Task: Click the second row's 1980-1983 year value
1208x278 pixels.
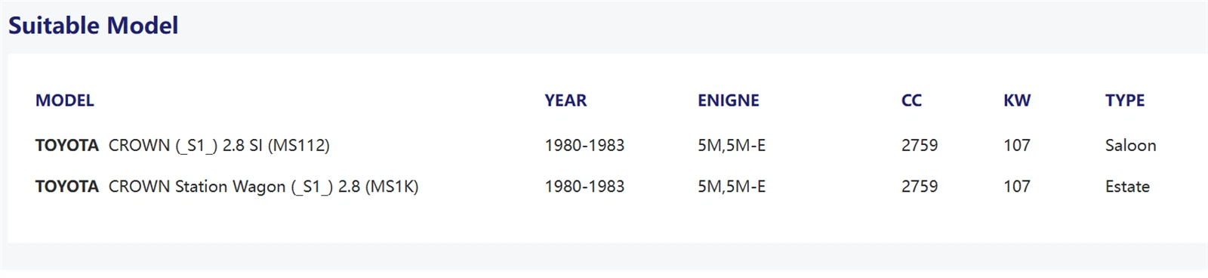Action: pos(584,187)
